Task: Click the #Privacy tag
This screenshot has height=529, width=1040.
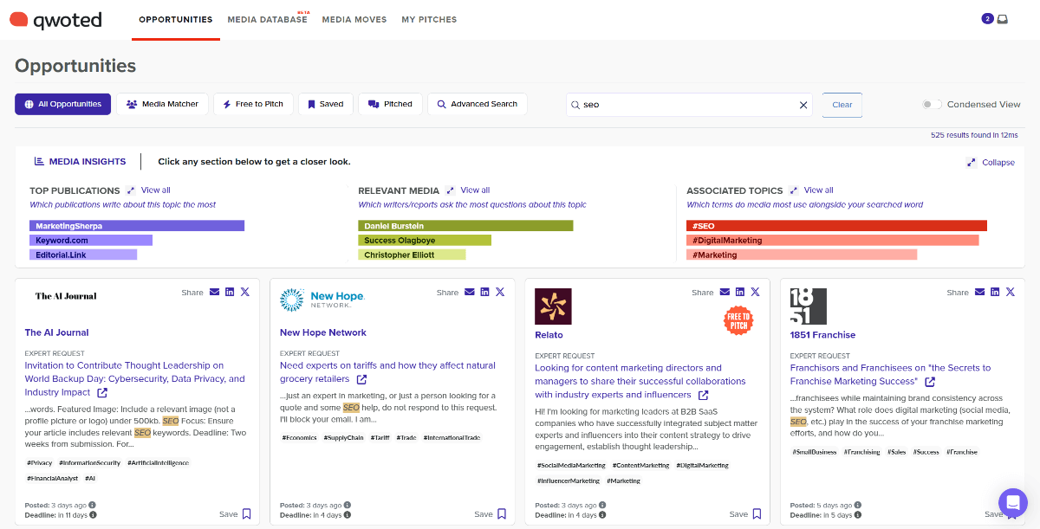Action: pos(40,463)
